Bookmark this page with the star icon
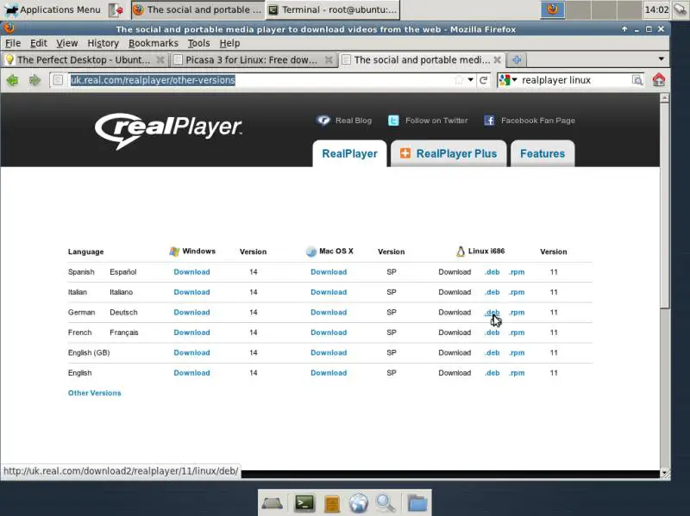The height and width of the screenshot is (516, 690). (x=459, y=80)
